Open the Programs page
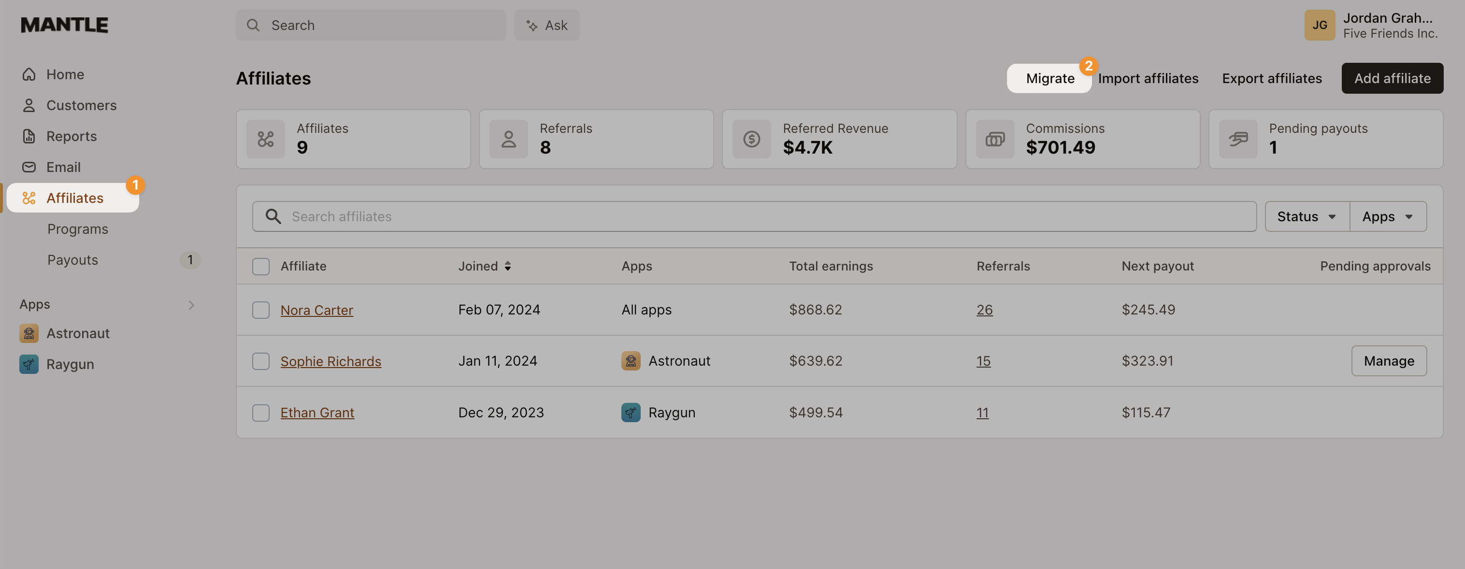 [77, 228]
